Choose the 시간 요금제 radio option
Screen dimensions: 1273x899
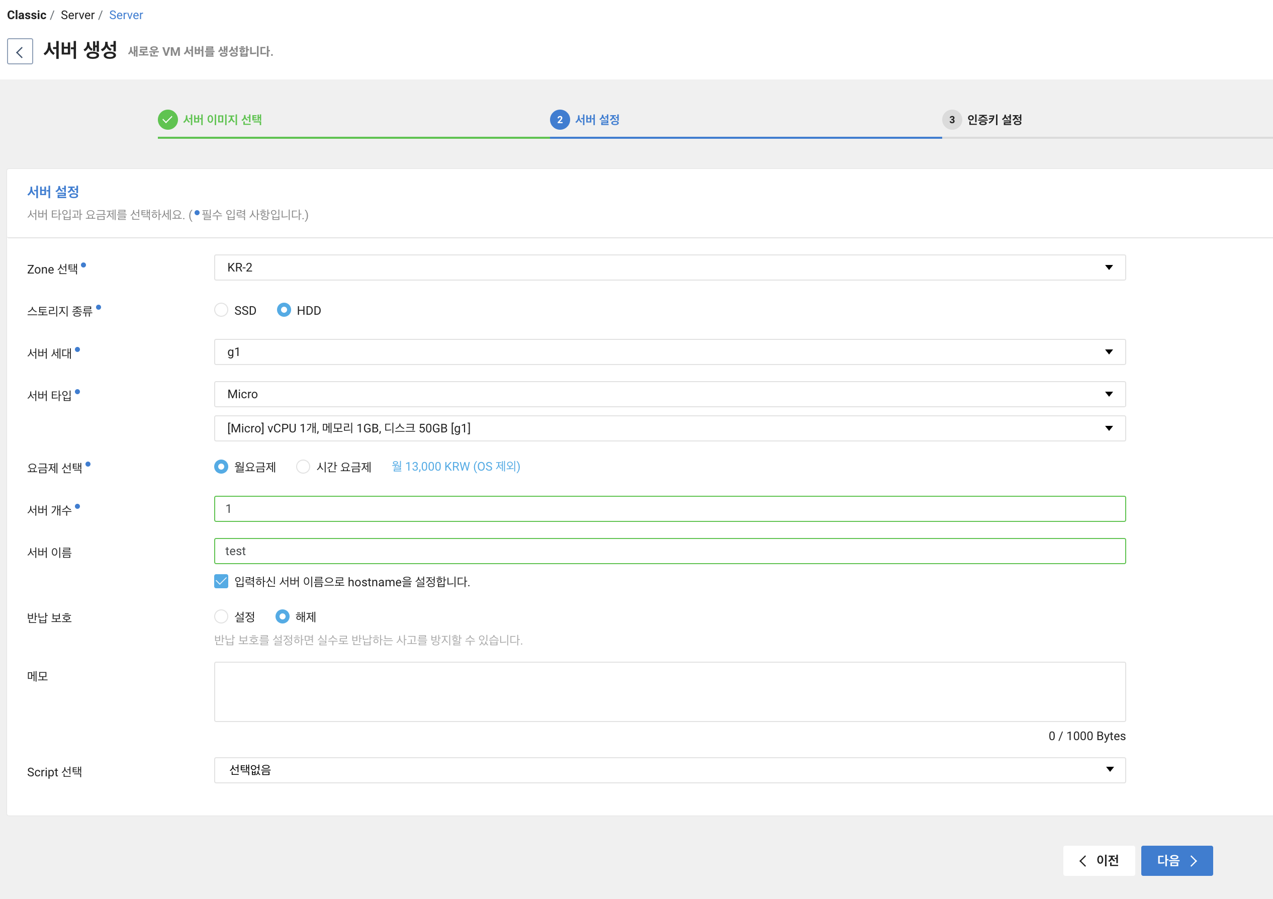pos(303,467)
